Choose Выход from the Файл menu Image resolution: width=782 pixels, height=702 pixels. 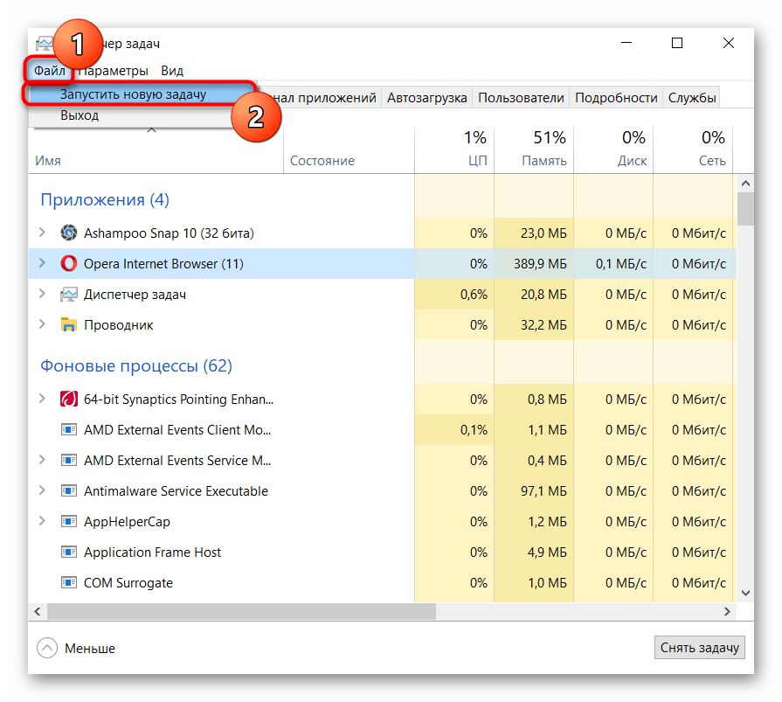point(80,115)
